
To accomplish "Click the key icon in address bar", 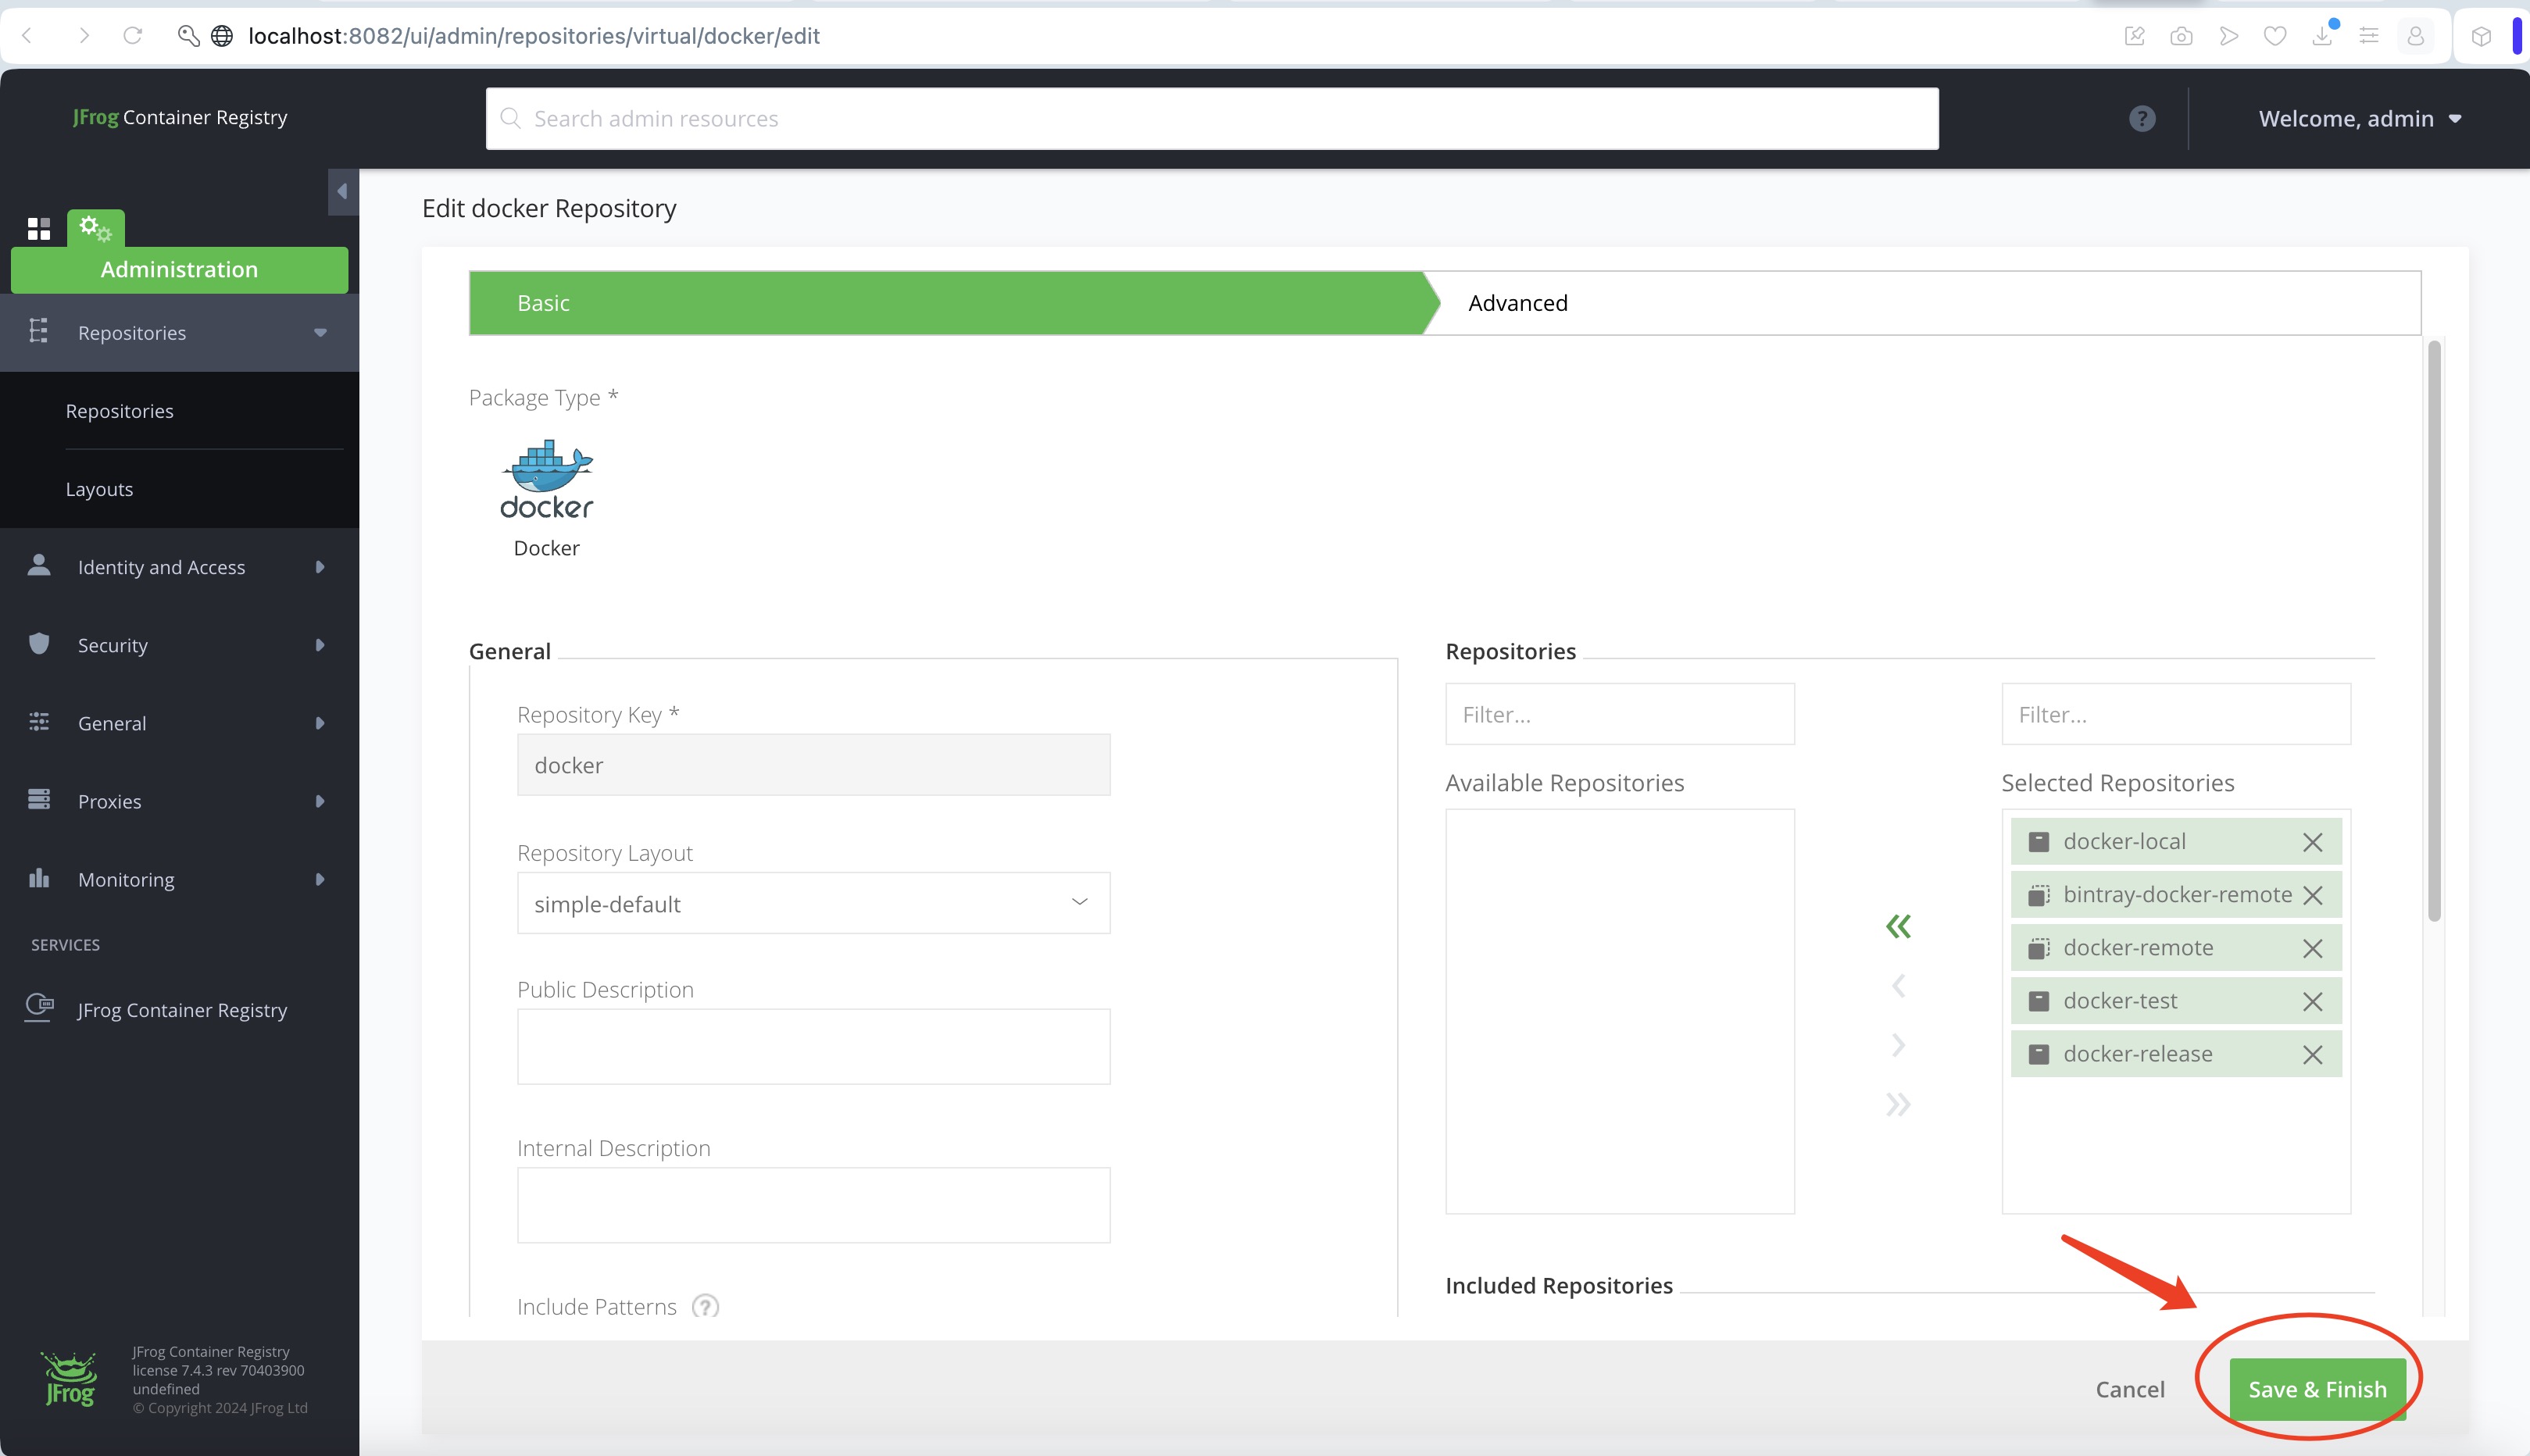I will pos(188,36).
